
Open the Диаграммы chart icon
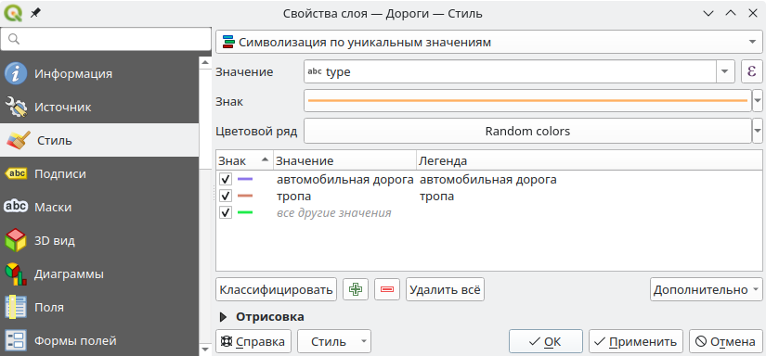(x=15, y=274)
